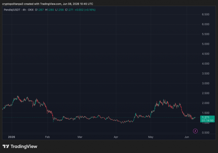The image size is (218, 153).
Task: Click the 4.500 price axis label
Action: (x=206, y=54)
